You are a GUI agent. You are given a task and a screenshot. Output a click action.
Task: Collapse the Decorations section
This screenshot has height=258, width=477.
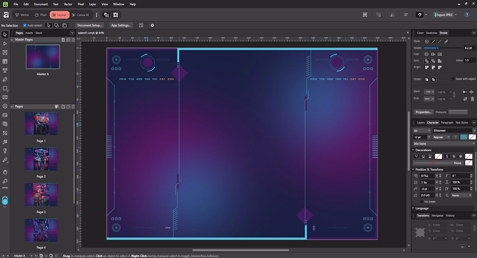[x=413, y=150]
